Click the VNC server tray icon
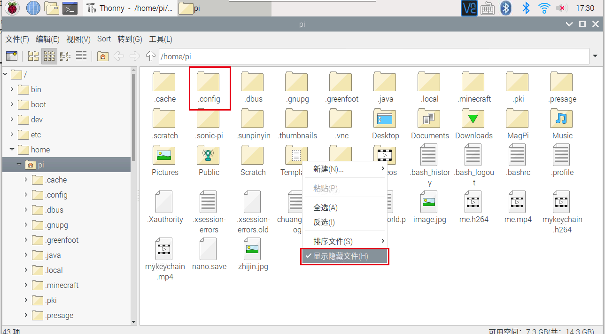This screenshot has width=605, height=334. [469, 8]
